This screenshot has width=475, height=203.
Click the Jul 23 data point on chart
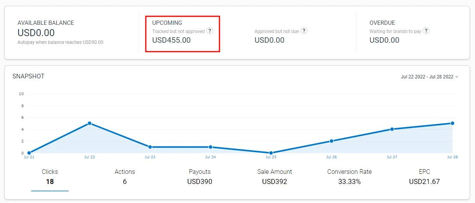coord(150,147)
